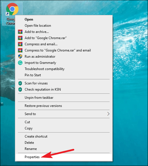Screen dimensions: 148x166
Task: Click WinRAR icon beside Add to "Google Chrome.rar"
Action: pyautogui.click(x=20, y=38)
